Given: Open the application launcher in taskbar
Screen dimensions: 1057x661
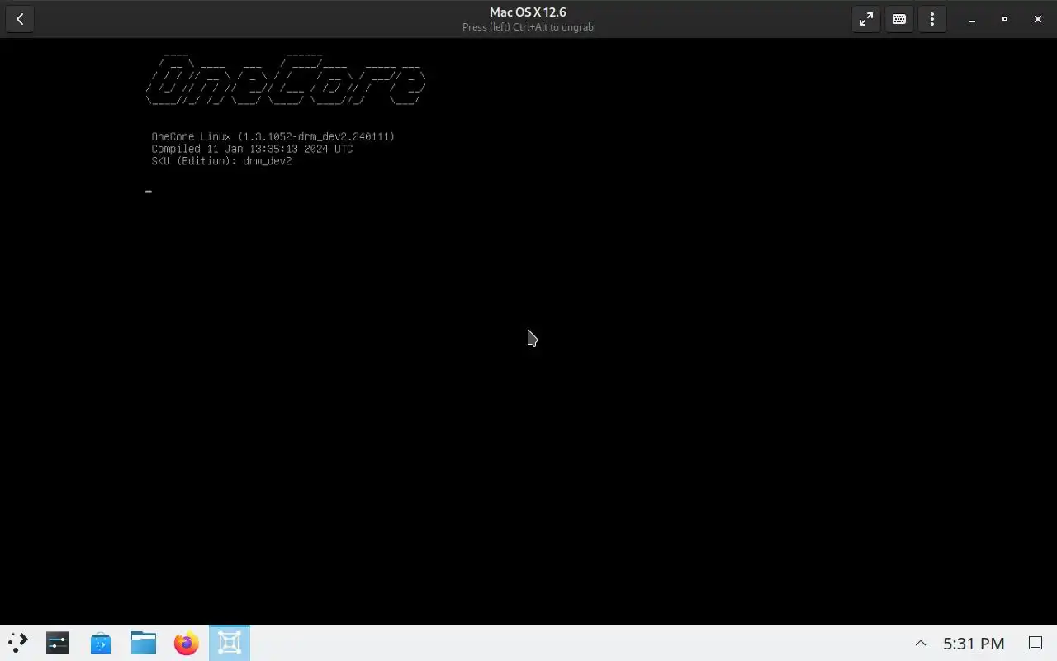Looking at the screenshot, I should 17,643.
